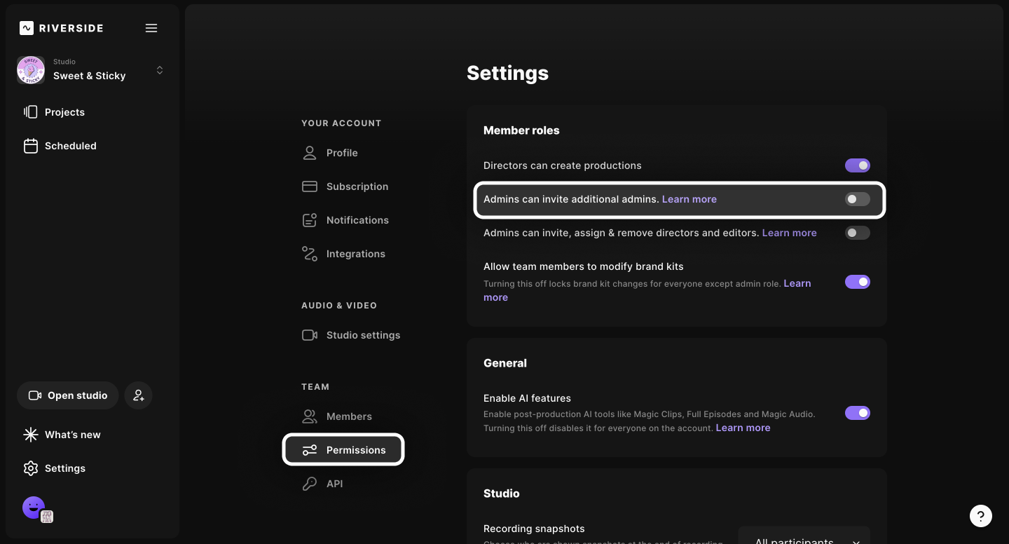Viewport: 1009px width, 544px height.
Task: Open What's new sparkle icon
Action: click(x=31, y=435)
